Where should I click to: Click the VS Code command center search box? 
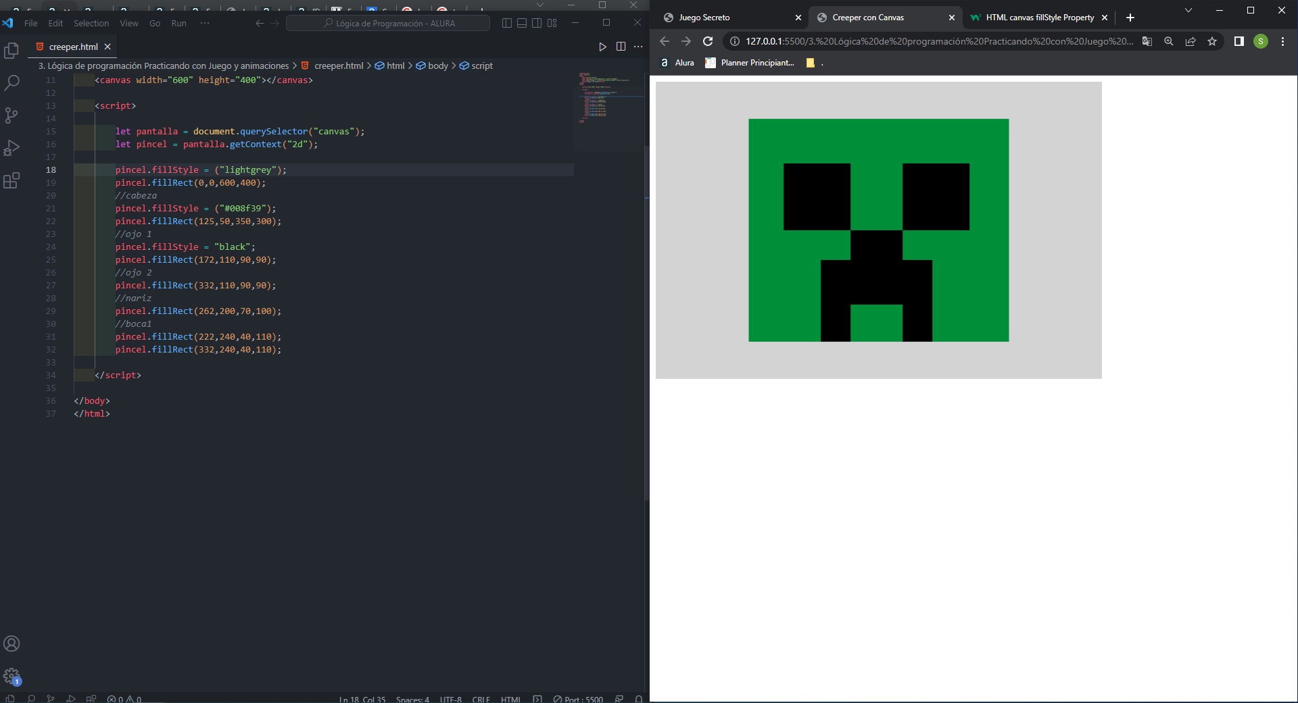(x=388, y=23)
